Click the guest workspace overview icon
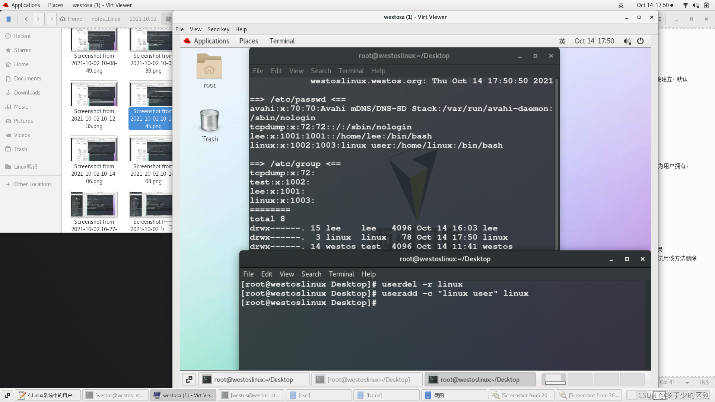715x402 pixels. click(189, 379)
